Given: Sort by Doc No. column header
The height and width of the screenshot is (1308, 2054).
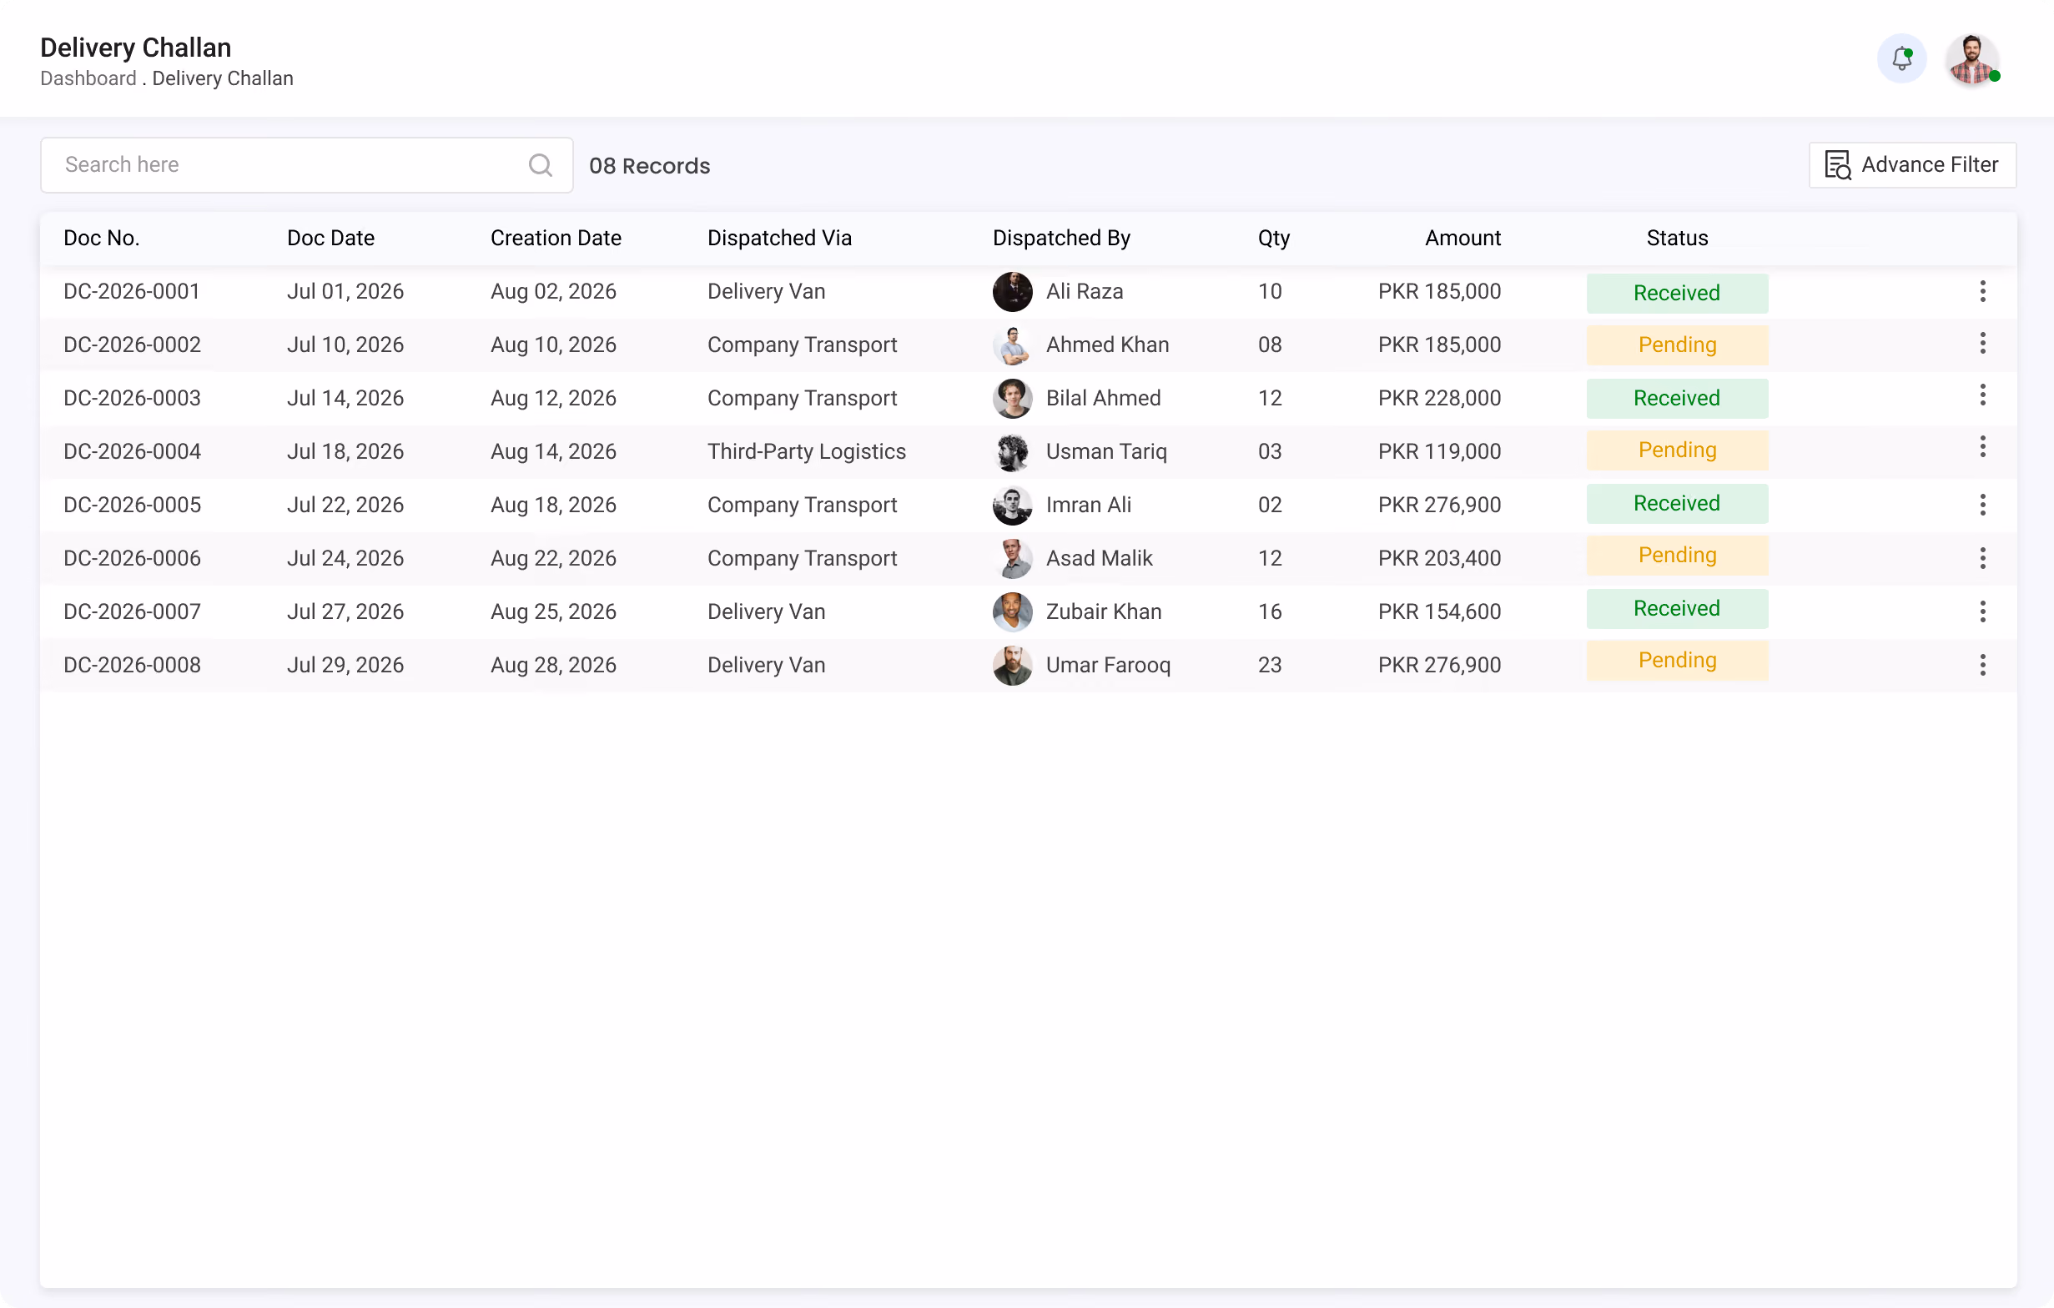Looking at the screenshot, I should click(x=102, y=238).
